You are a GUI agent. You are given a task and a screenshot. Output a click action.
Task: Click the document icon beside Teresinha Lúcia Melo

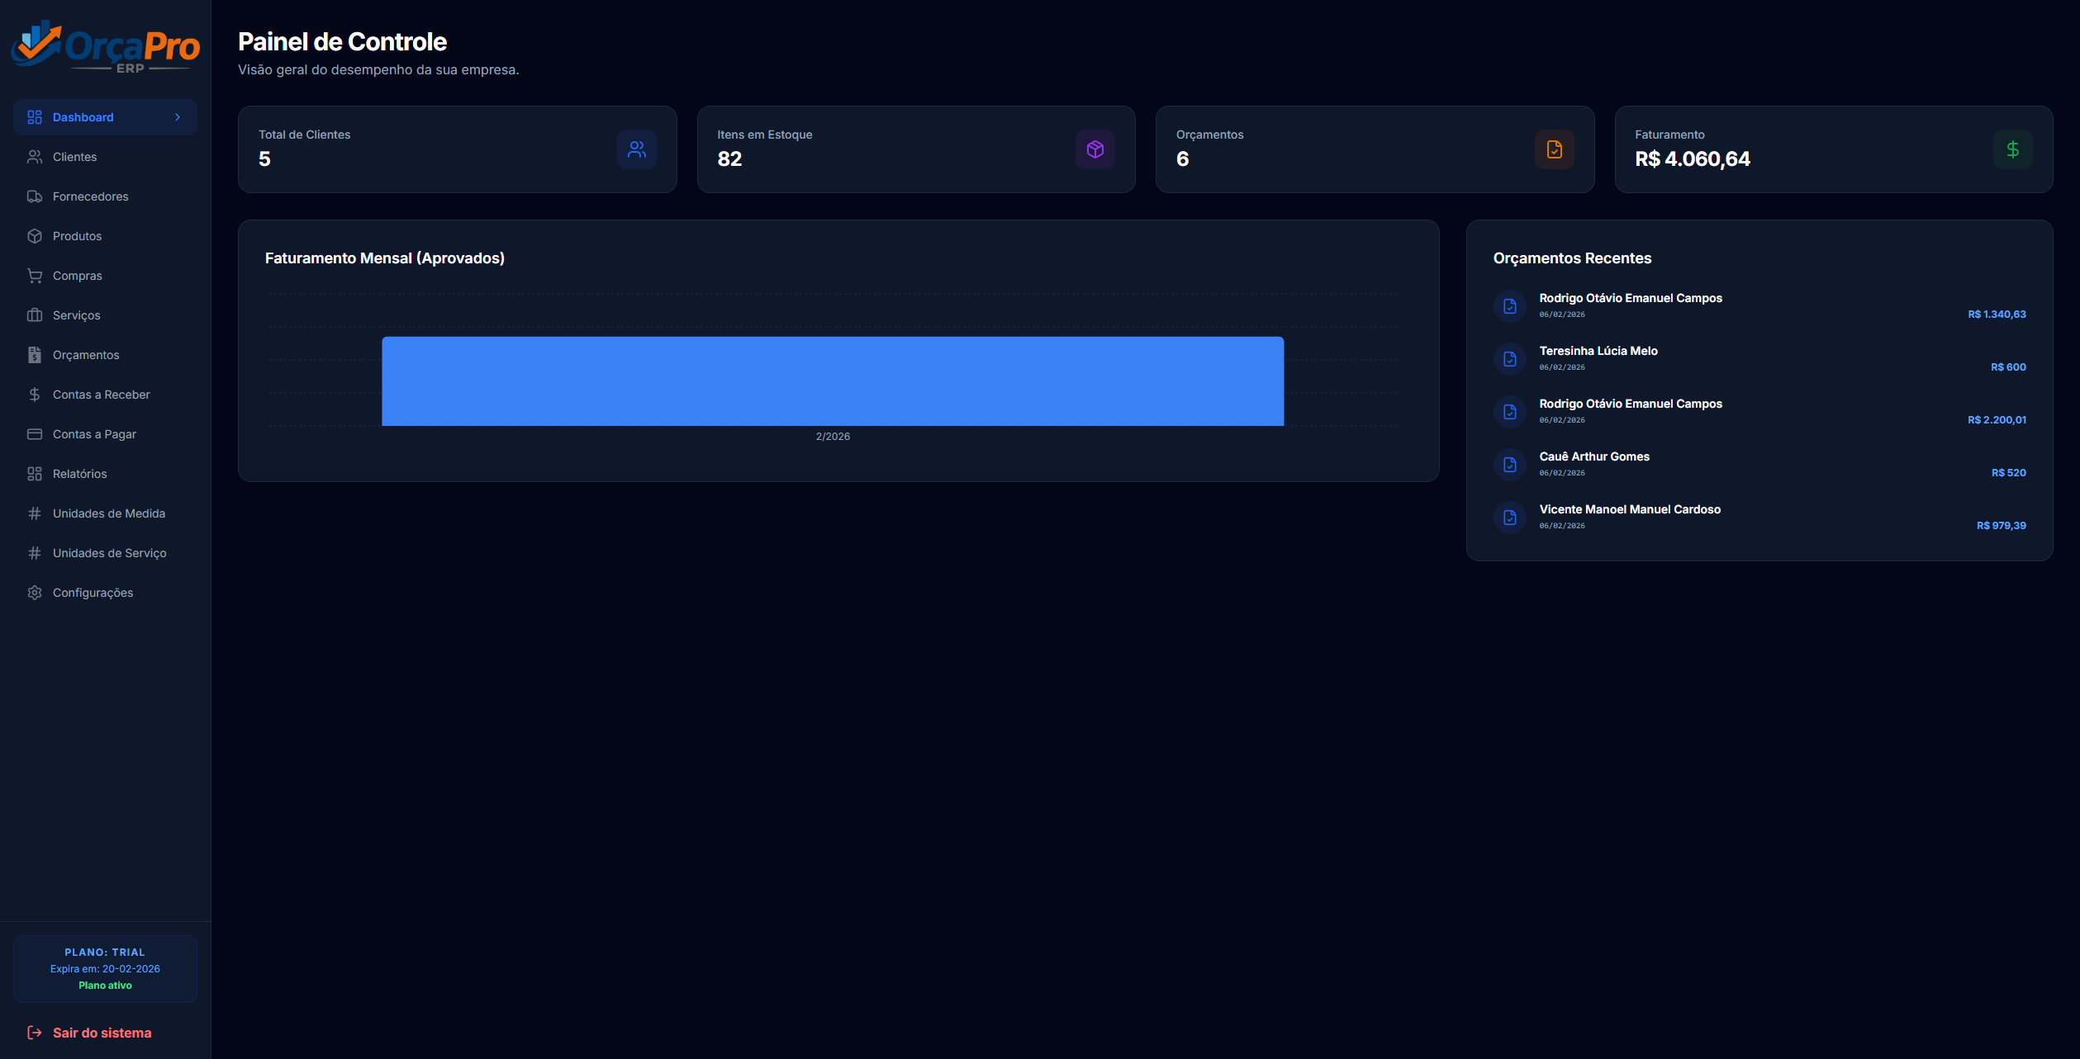(1509, 359)
